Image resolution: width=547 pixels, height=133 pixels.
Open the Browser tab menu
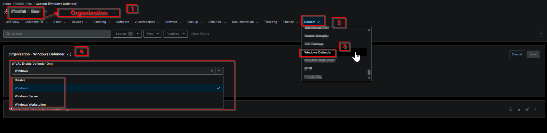(174, 22)
